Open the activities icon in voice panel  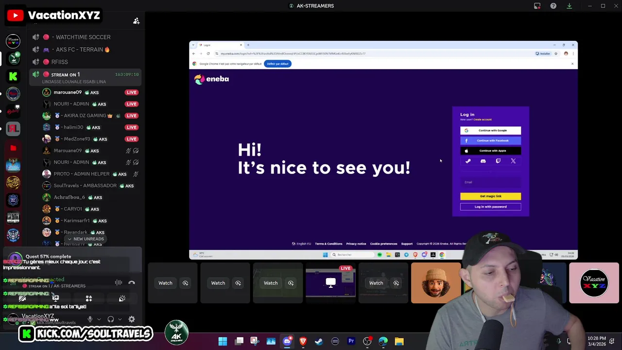click(88, 298)
